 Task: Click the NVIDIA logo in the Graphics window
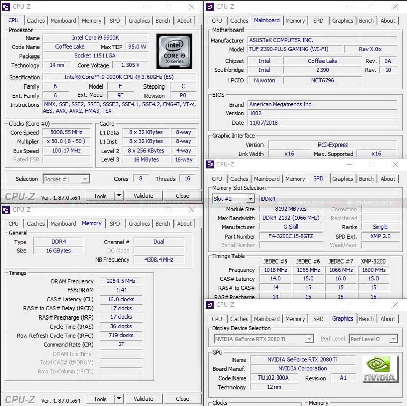[380, 369]
